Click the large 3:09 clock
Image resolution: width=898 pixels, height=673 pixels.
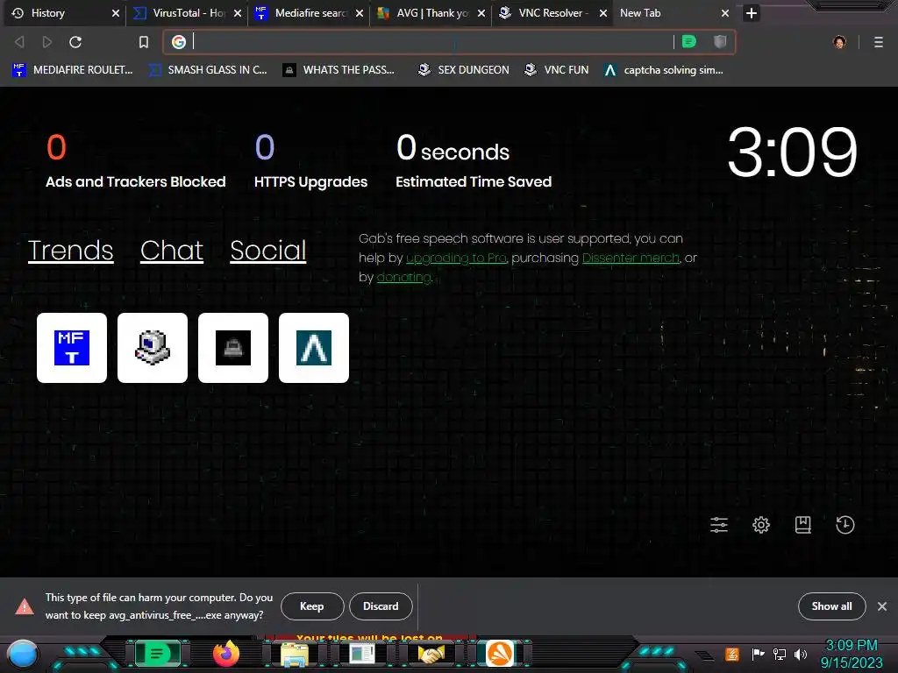point(792,152)
